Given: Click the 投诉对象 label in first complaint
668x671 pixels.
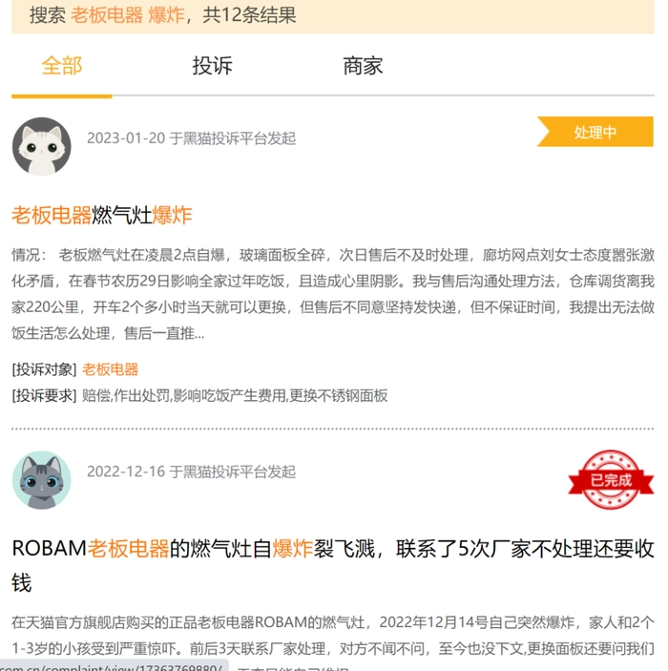Looking at the screenshot, I should [44, 369].
